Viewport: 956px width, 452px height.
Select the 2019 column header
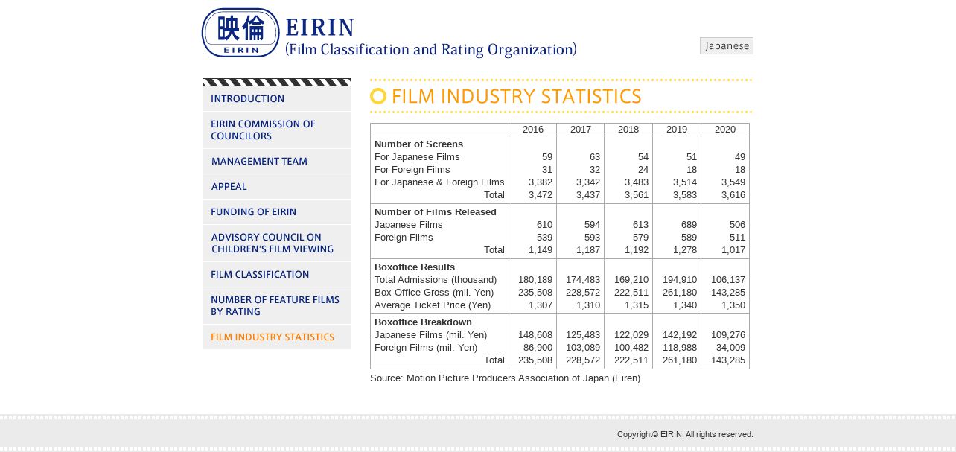tap(677, 130)
